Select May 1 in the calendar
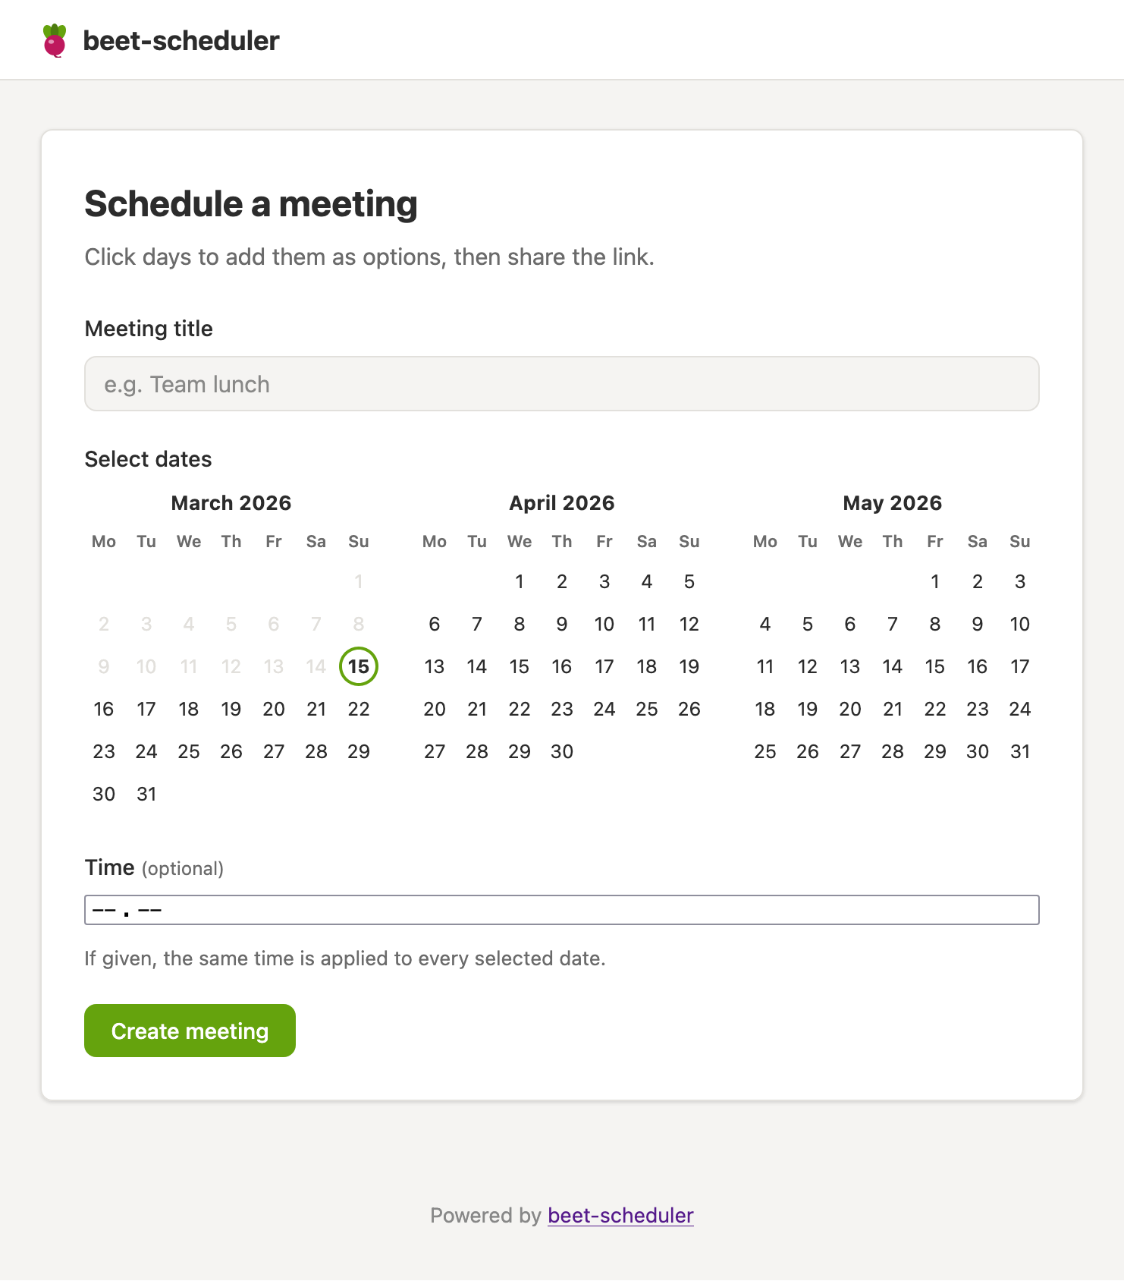 point(935,581)
